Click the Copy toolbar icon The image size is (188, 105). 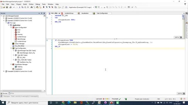tap(22, 7)
